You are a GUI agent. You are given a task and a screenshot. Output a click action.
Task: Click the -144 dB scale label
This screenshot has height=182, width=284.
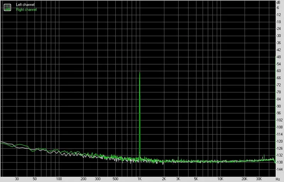coord(279,169)
